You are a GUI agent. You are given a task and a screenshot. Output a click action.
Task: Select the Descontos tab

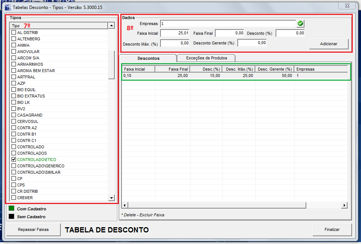[148, 58]
